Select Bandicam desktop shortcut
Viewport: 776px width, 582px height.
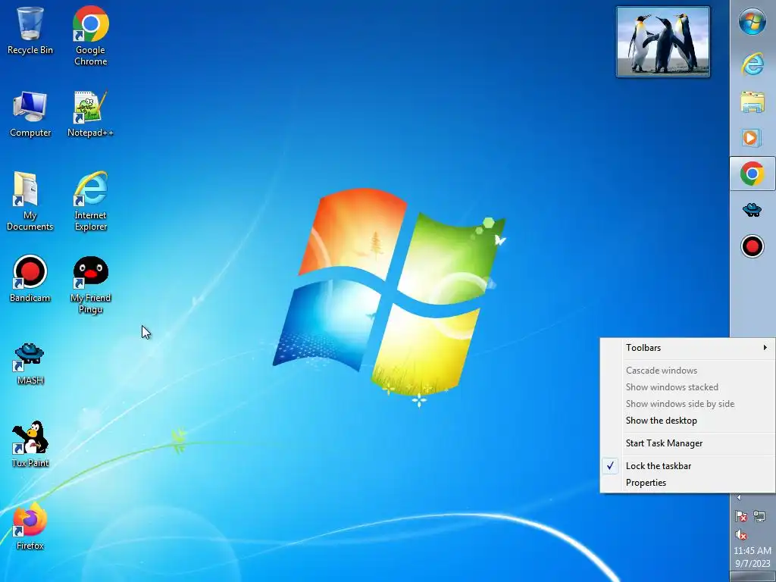pyautogui.click(x=30, y=278)
